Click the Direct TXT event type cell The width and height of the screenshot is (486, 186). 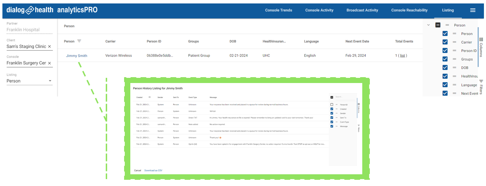193,118
